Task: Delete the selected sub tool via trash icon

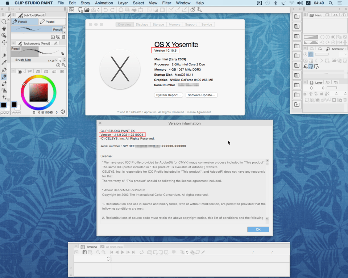Action: click(x=63, y=37)
